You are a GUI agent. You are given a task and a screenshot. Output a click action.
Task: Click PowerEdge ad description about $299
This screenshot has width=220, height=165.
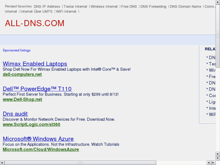pos(61,94)
